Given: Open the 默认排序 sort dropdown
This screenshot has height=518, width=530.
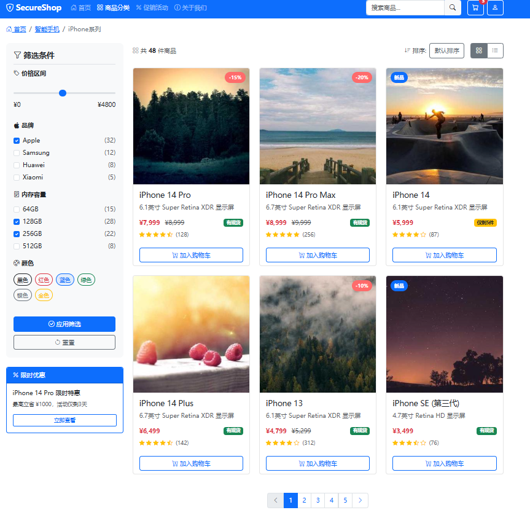Looking at the screenshot, I should 446,51.
